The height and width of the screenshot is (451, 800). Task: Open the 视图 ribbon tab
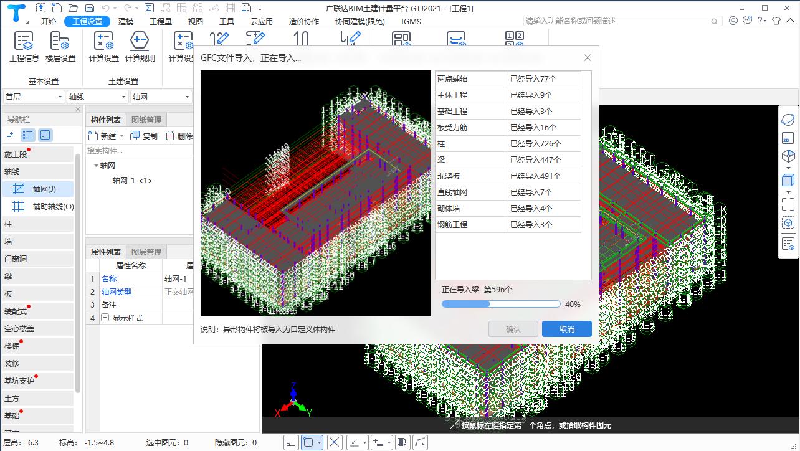(196, 21)
